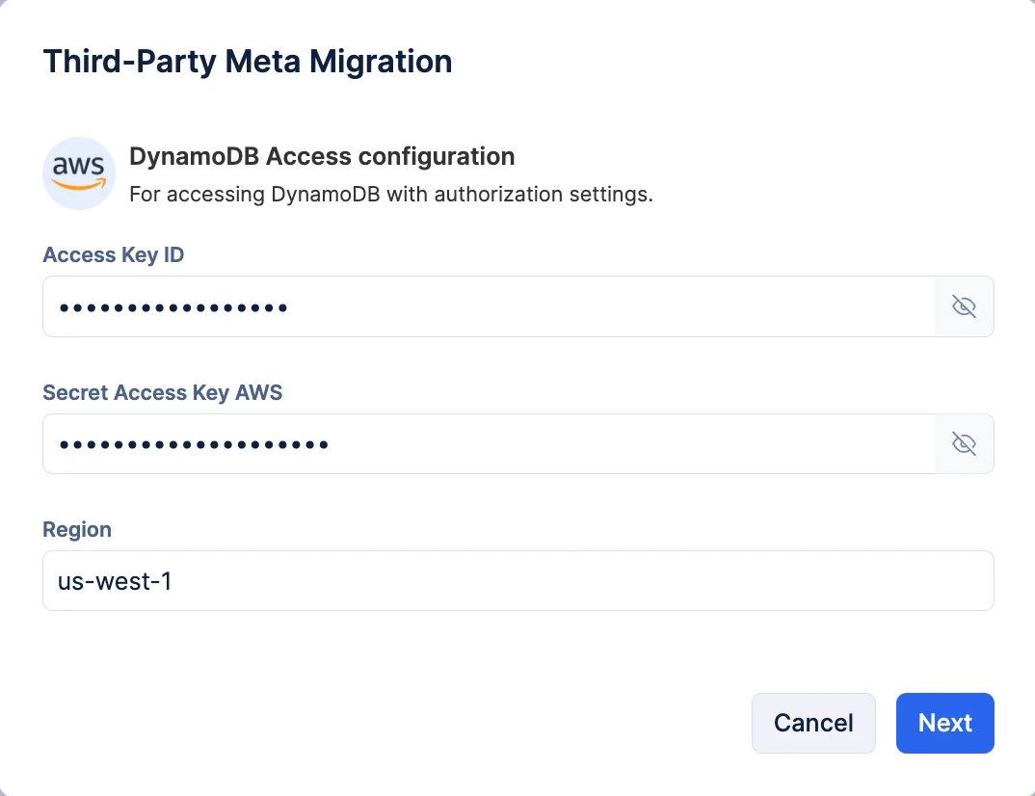Proceed with the Next button

[944, 723]
